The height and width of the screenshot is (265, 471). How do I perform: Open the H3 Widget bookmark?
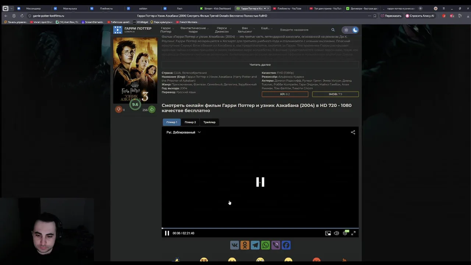tap(141, 22)
